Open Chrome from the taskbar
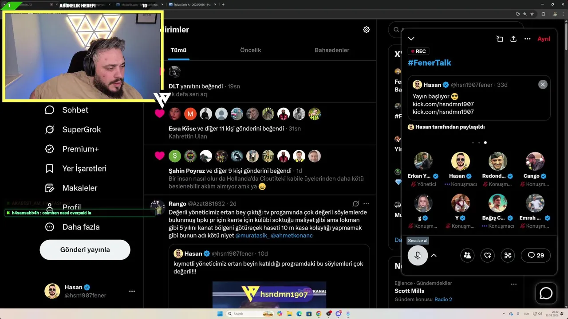The height and width of the screenshot is (319, 568). click(319, 314)
